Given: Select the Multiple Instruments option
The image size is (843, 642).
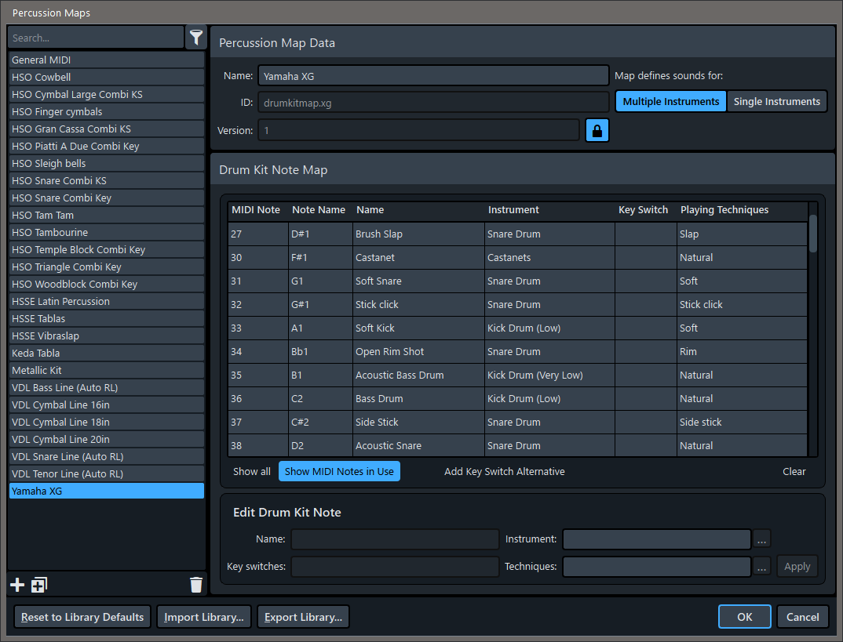Looking at the screenshot, I should pos(670,101).
